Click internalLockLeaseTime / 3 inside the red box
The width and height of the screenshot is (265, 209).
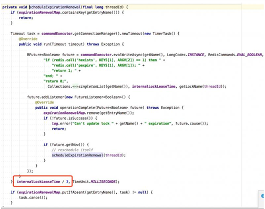(x=43, y=182)
